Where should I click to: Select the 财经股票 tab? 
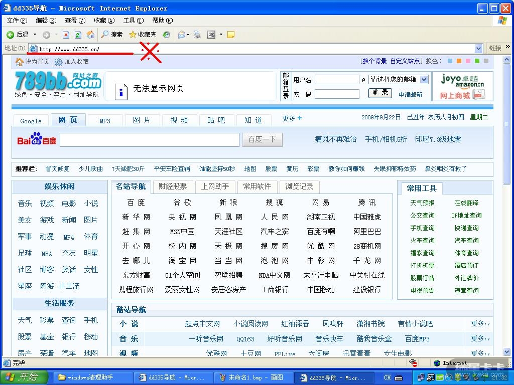point(173,186)
